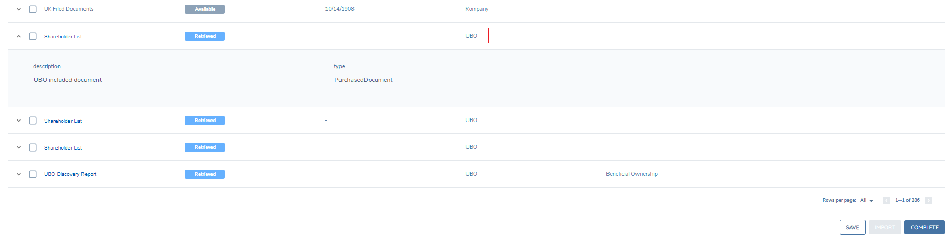
Task: Select the UK Filed Documents checkbox
Action: [x=33, y=9]
